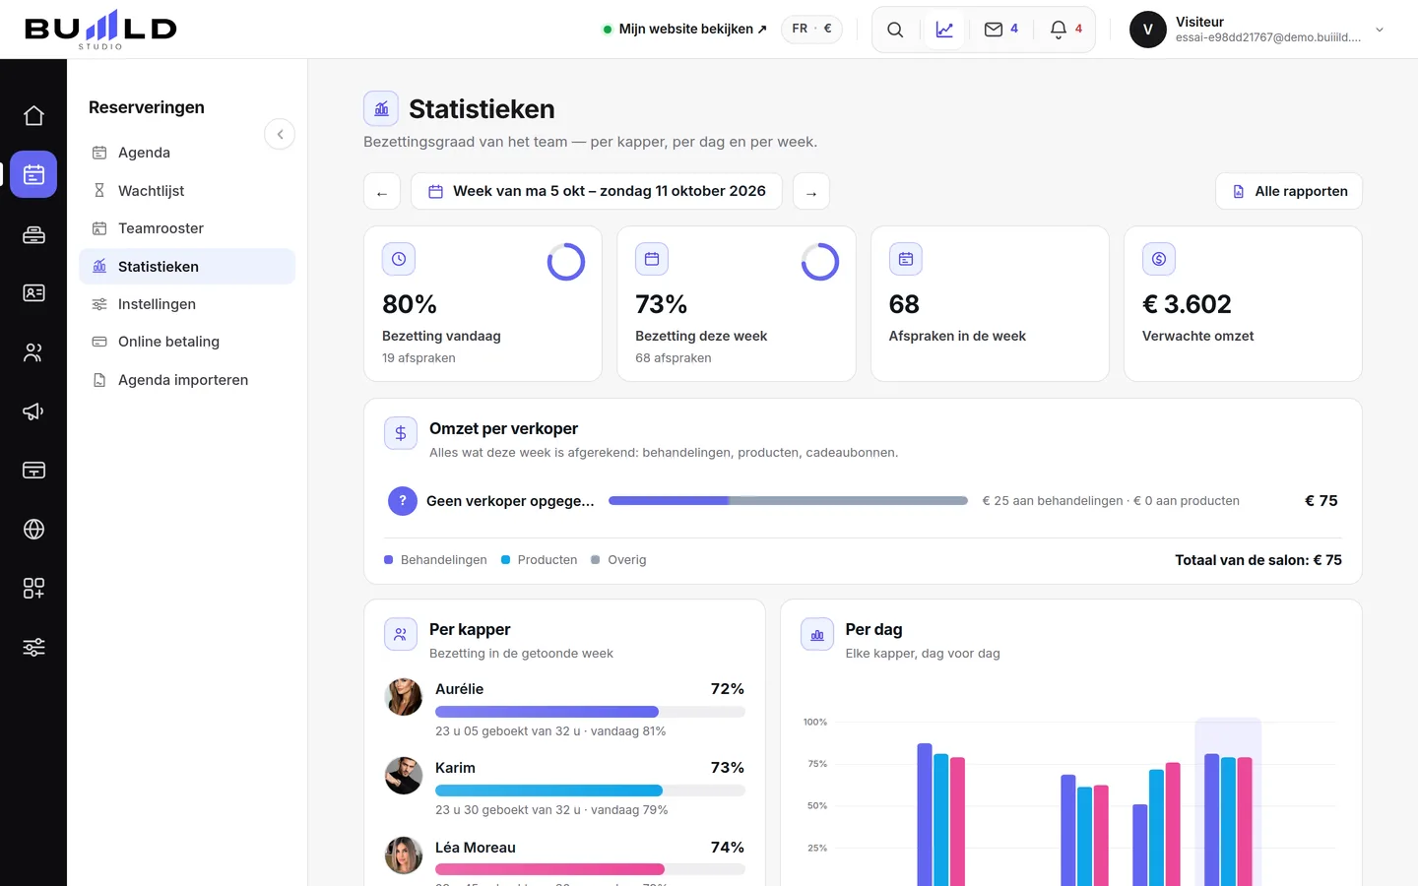Click the Omzet per verkoper dollar icon
Screen dimensions: 1418x886
401,433
